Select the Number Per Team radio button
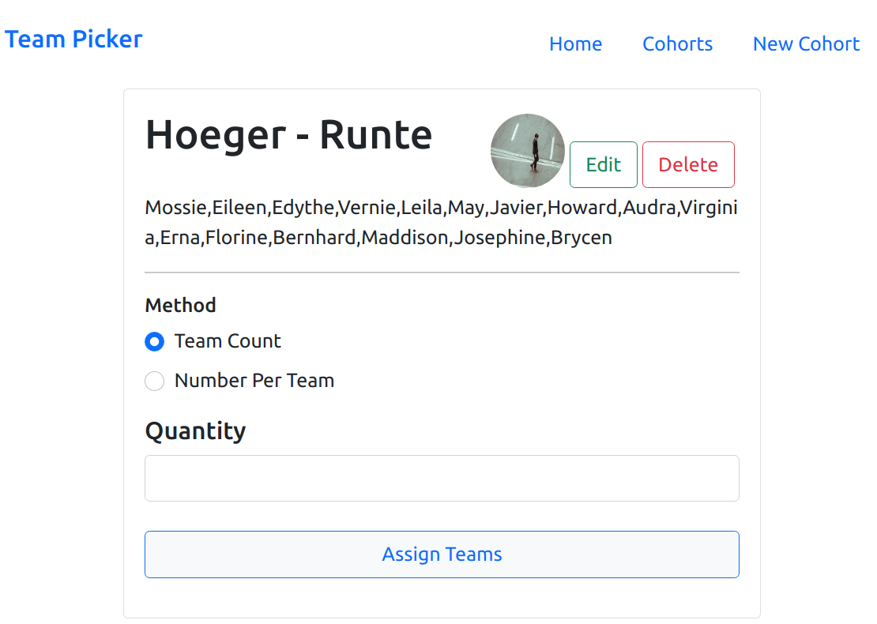This screenshot has width=877, height=624. (x=154, y=381)
